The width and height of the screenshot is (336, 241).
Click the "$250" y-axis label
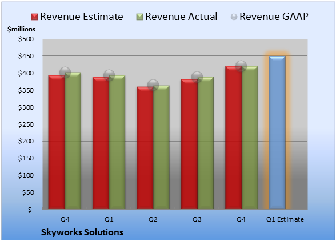(26, 124)
